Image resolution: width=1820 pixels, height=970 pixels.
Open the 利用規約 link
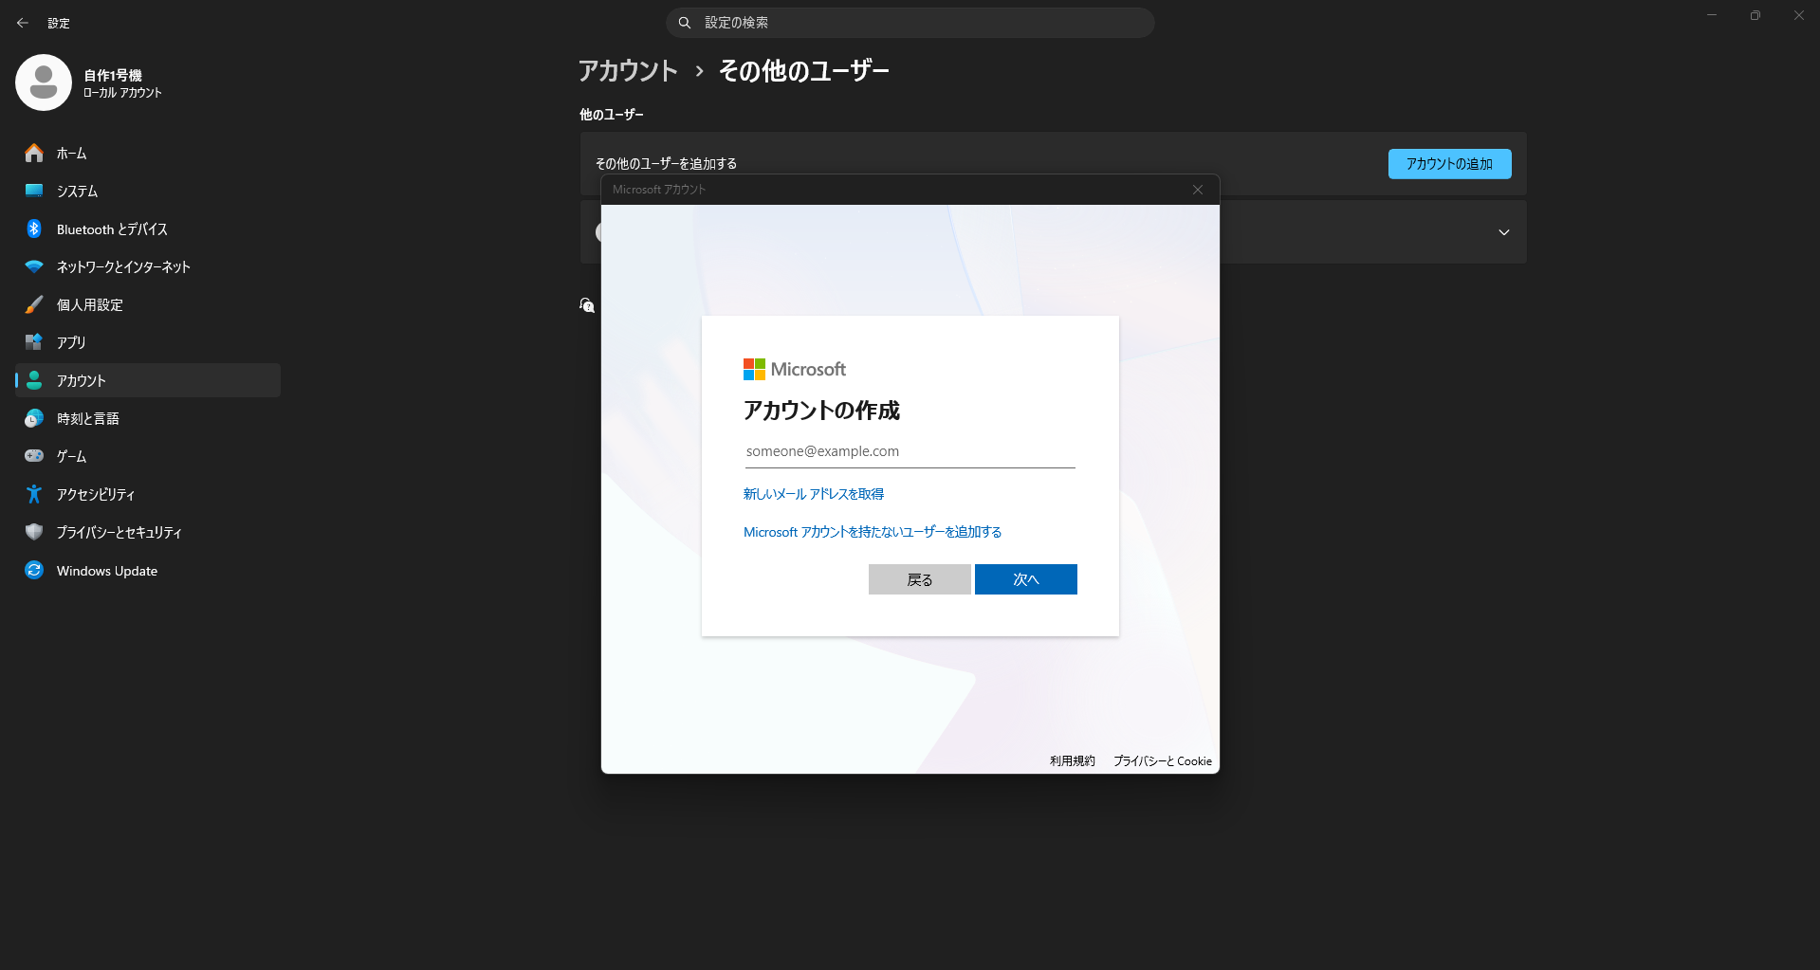pos(1072,760)
